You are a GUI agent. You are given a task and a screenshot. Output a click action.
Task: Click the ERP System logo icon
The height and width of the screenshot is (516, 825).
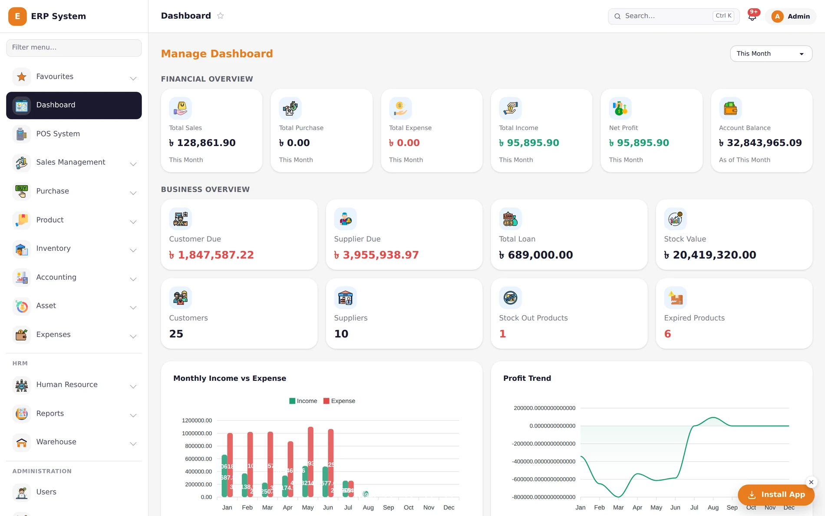[x=17, y=17]
